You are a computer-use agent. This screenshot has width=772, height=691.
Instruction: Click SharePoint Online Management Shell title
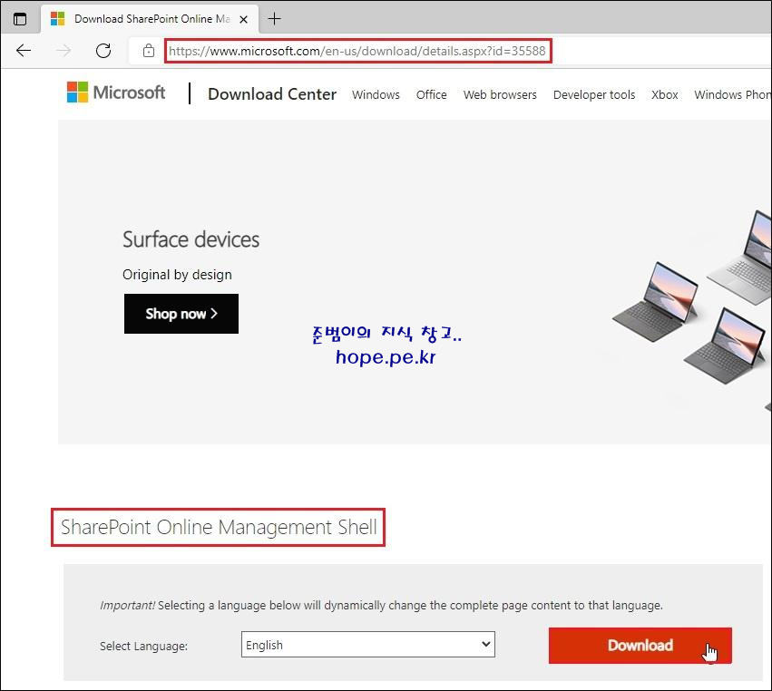click(219, 527)
